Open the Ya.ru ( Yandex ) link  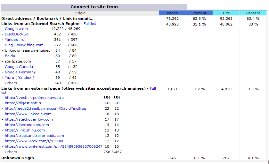(x=20, y=78)
